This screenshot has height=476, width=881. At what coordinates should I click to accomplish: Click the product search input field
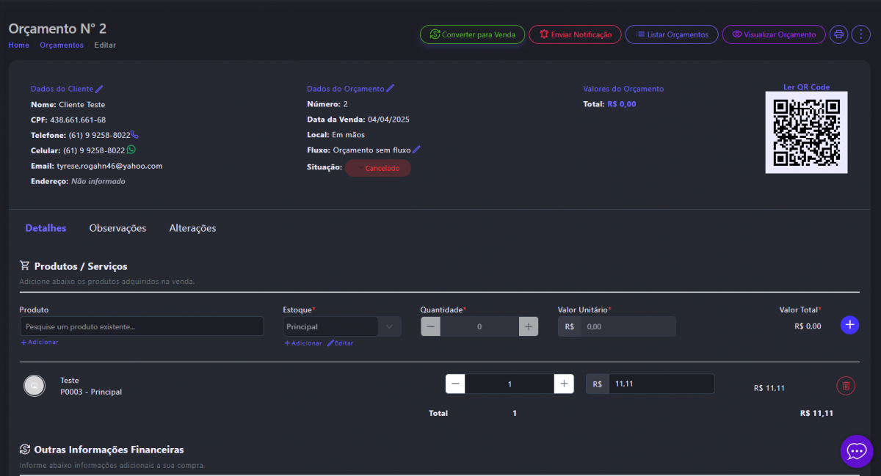pos(141,326)
